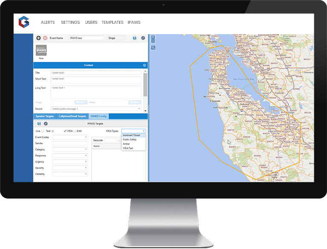Collapse the Content section with the chevron icon

coord(144,65)
